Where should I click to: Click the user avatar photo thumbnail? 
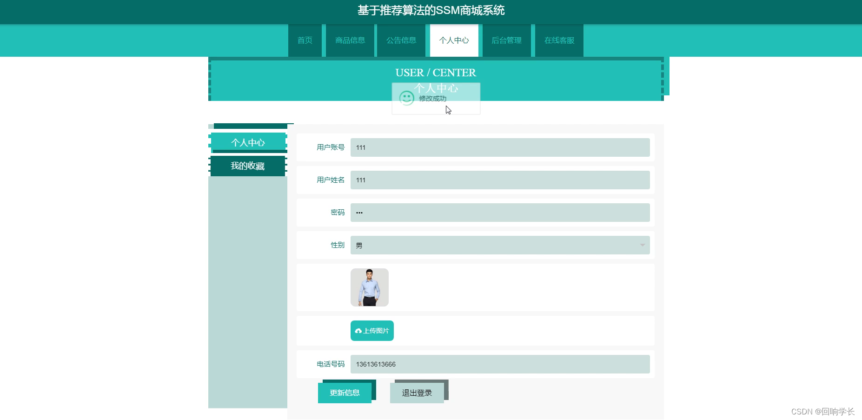click(369, 287)
